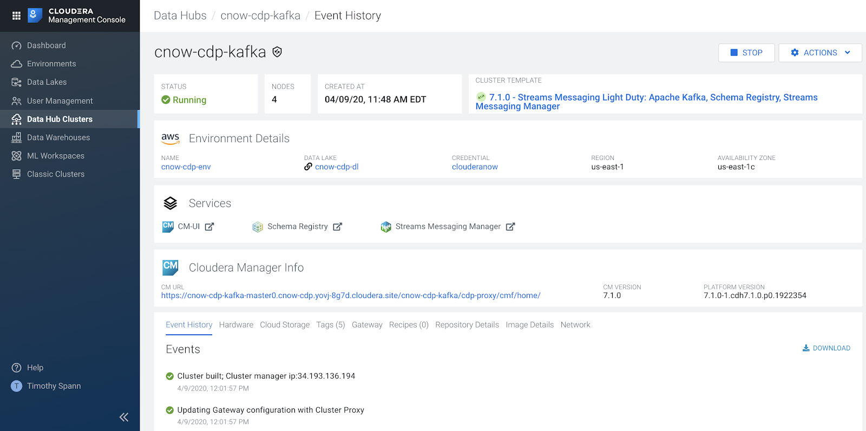Click green Running status check icon
The image size is (866, 431).
[x=166, y=100]
